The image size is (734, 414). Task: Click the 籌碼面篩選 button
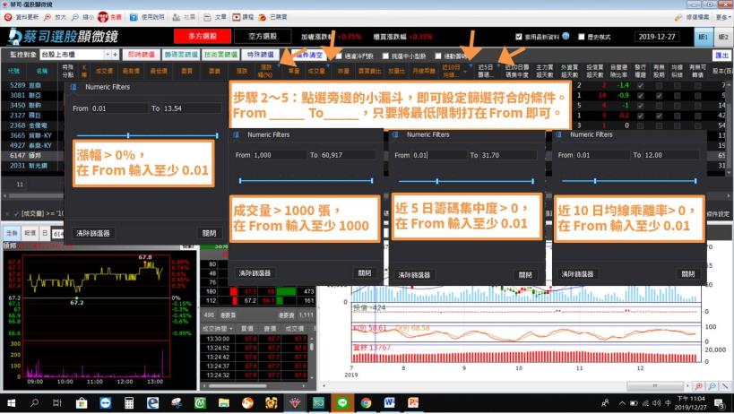point(181,55)
